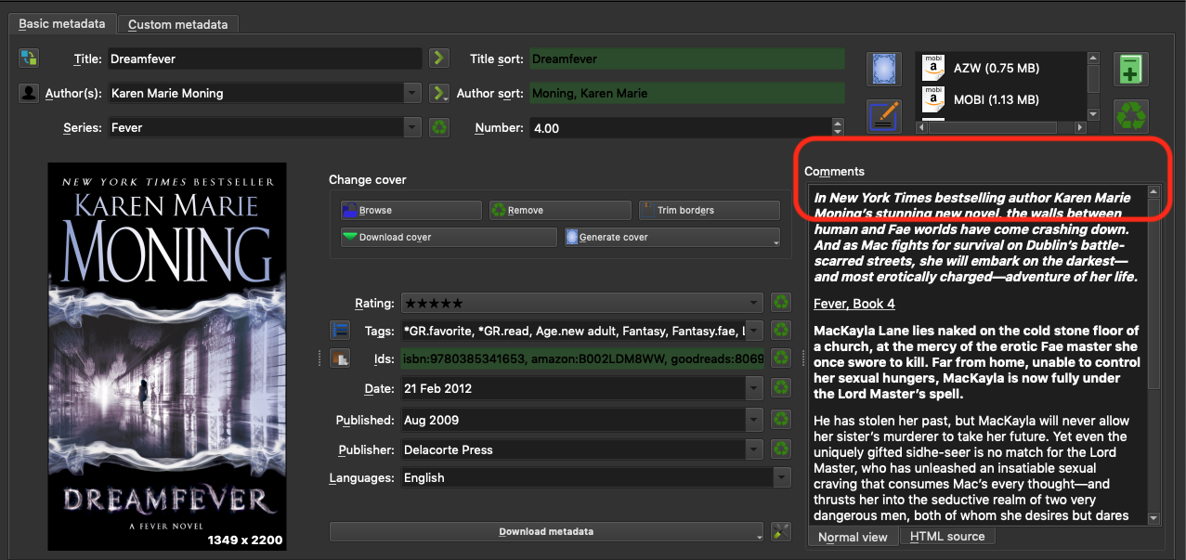Expand the Series dropdown arrow
The image size is (1186, 560).
point(413,127)
